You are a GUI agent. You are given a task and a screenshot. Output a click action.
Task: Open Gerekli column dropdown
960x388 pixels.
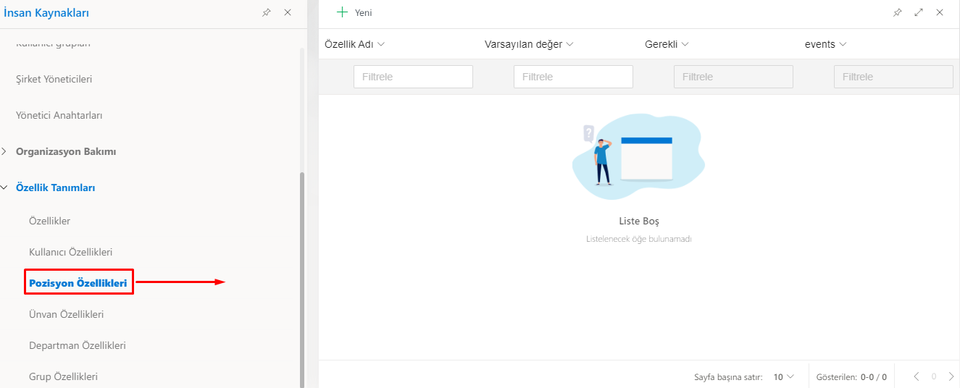(685, 44)
